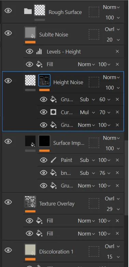This screenshot has height=267, width=129.
Task: Click the Discoloration 1 color thumbnail
Action: (x=30, y=250)
